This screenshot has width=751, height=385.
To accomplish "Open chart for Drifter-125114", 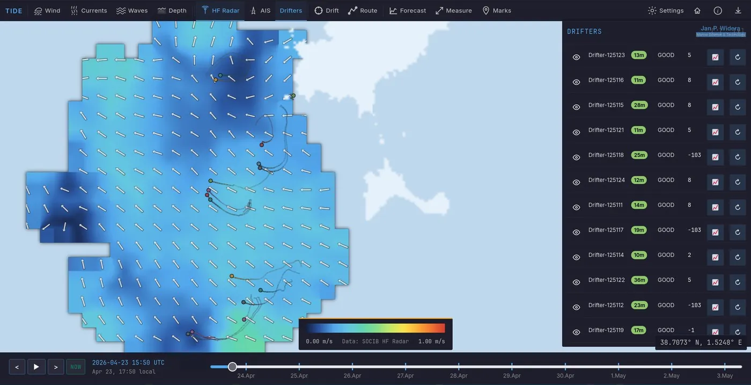I will [x=715, y=257].
